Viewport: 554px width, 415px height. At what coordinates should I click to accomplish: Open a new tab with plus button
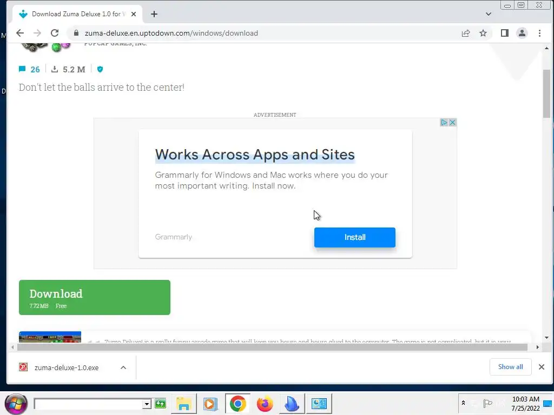tap(154, 14)
